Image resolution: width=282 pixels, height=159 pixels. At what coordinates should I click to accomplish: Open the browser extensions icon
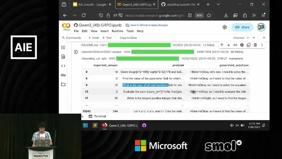pos(245,15)
